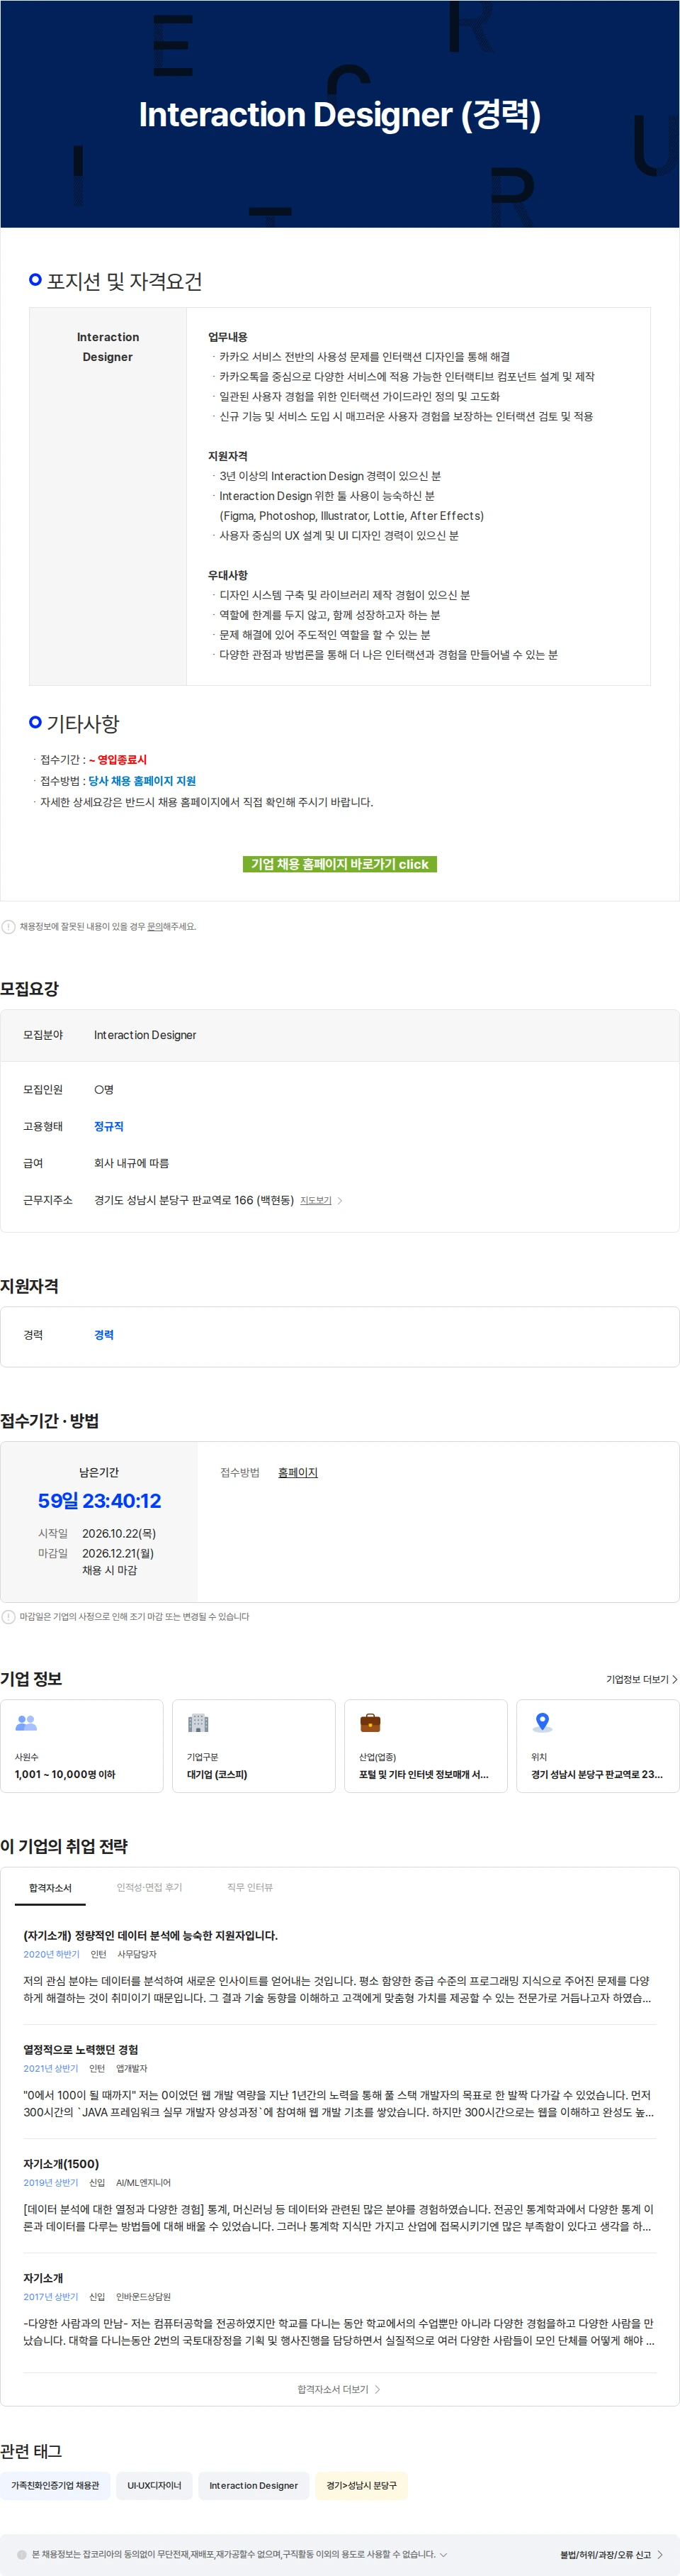Click the chevron next to 지도보기

click(341, 1200)
